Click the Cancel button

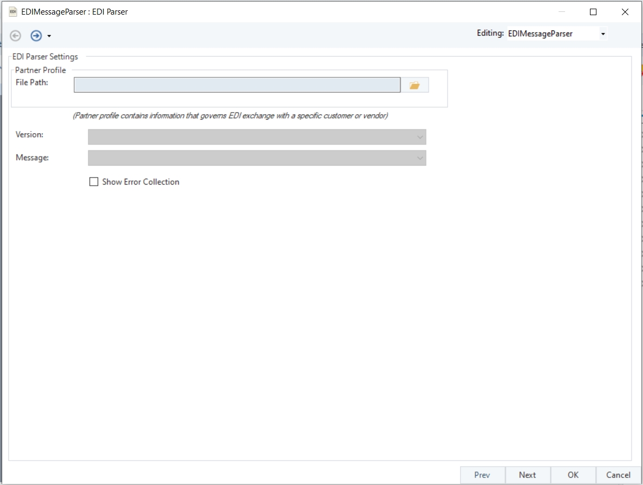pyautogui.click(x=619, y=475)
